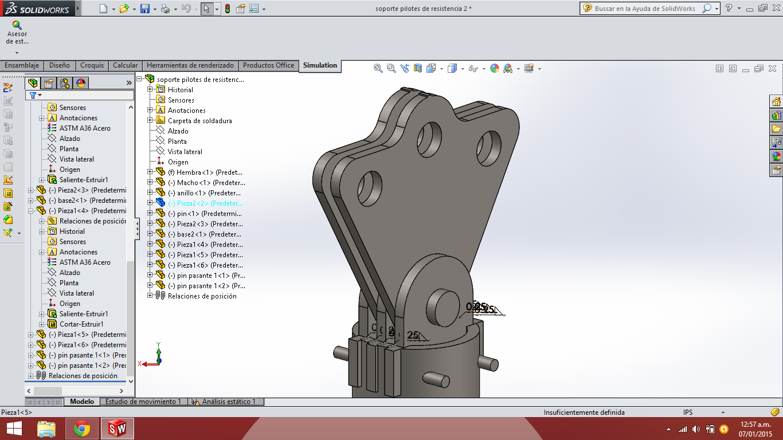
Task: Open the Select tool dropdown arrow
Action: coord(217,9)
